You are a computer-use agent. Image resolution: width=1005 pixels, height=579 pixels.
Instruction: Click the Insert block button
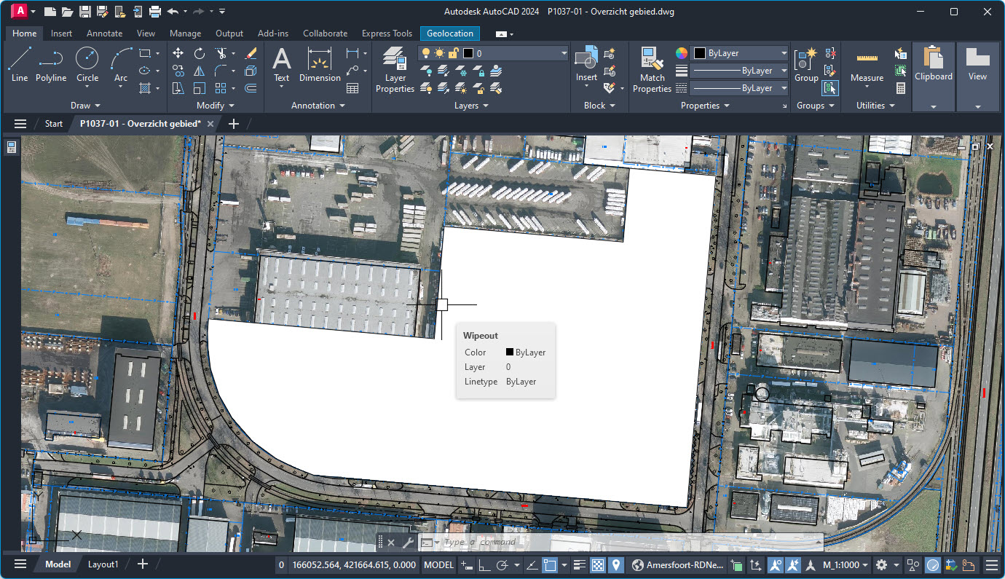586,62
